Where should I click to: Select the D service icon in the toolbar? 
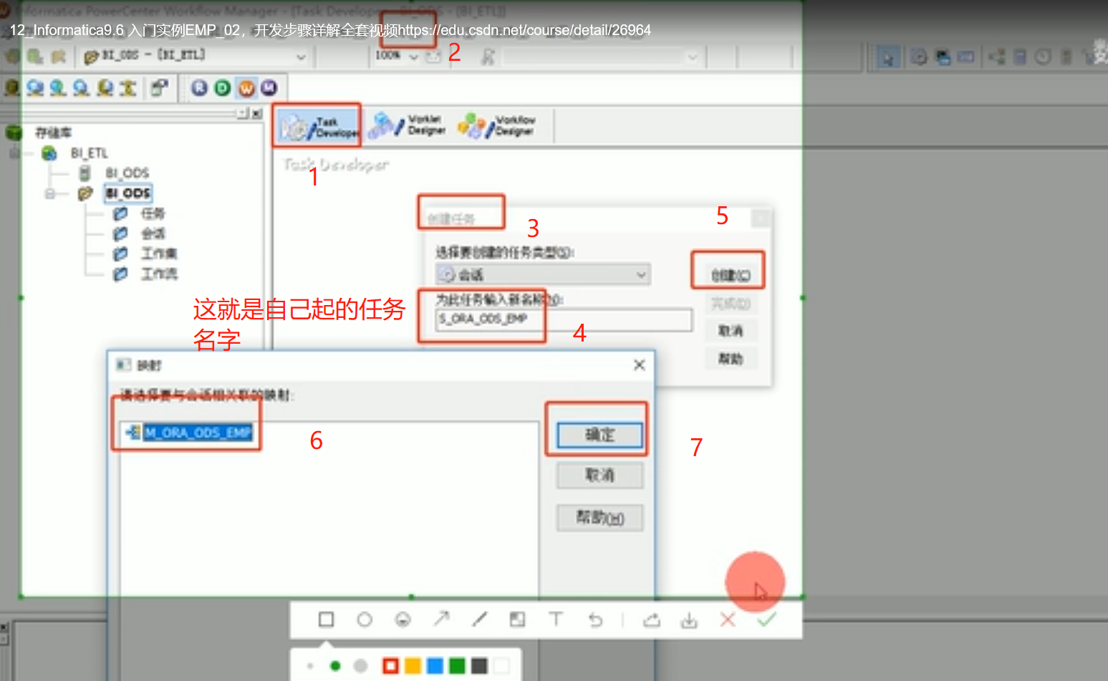click(x=221, y=87)
